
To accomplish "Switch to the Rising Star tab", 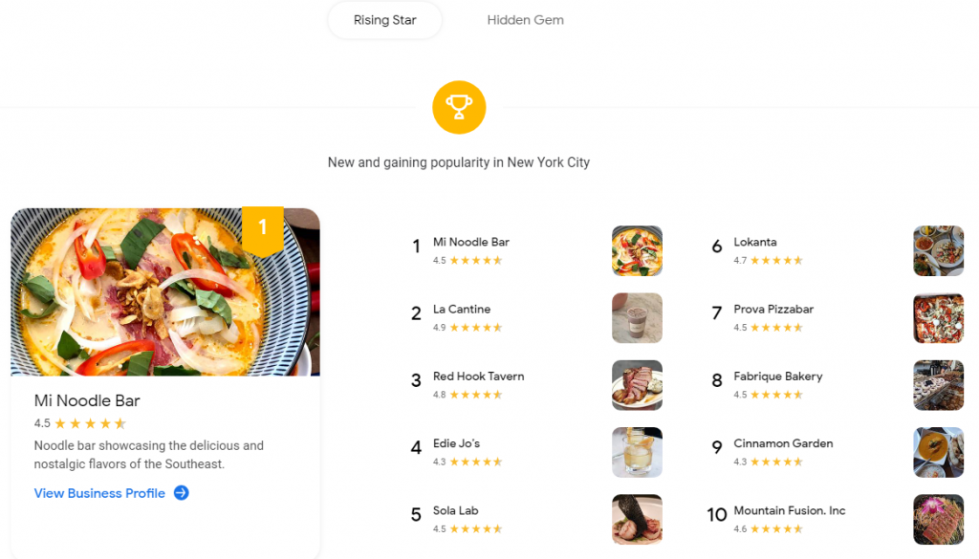I will click(x=384, y=20).
